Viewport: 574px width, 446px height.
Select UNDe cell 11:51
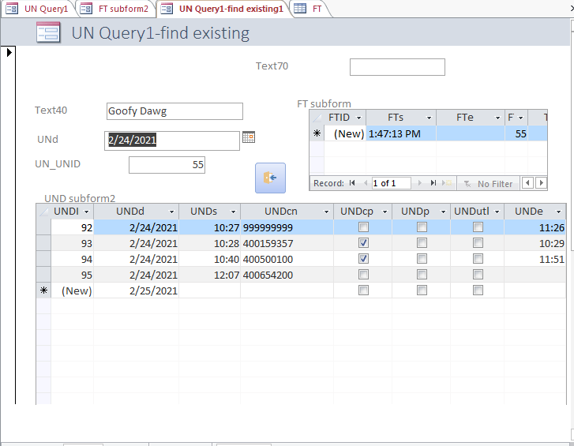535,259
